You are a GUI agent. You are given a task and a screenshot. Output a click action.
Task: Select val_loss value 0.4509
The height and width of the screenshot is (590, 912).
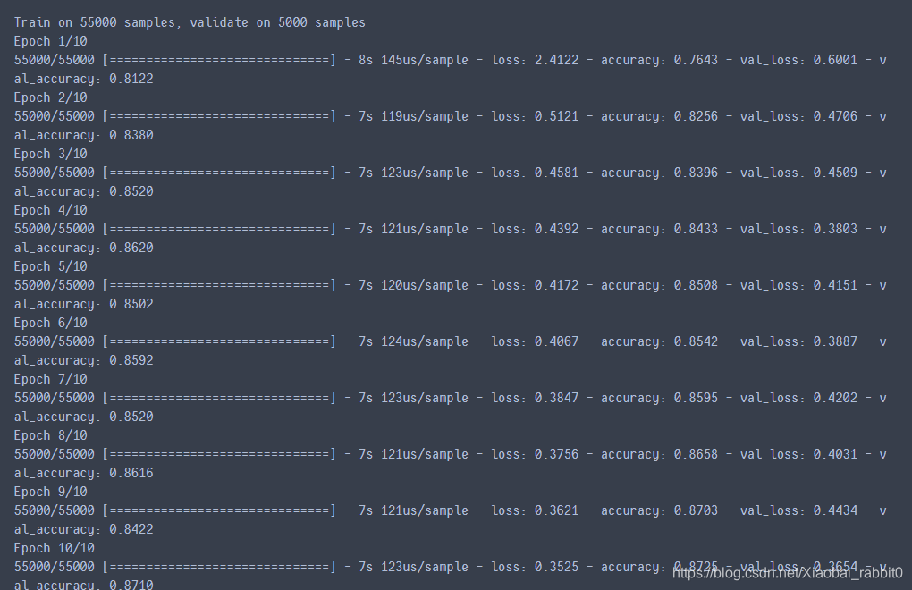(x=835, y=173)
